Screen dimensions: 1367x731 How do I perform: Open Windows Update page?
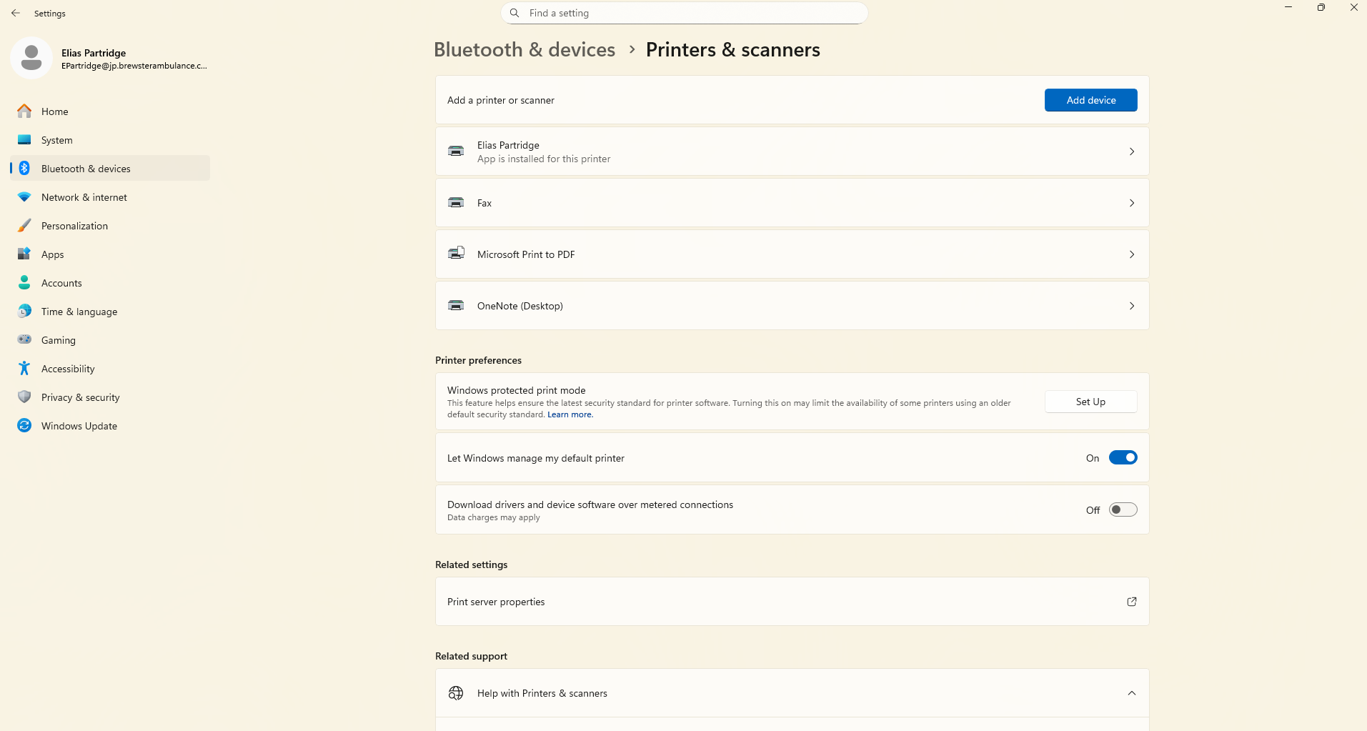(x=110, y=426)
